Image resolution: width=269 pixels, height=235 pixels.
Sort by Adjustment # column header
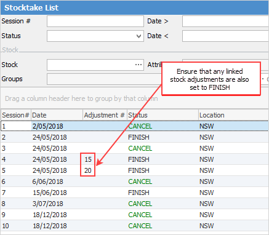pyautogui.click(x=105, y=115)
